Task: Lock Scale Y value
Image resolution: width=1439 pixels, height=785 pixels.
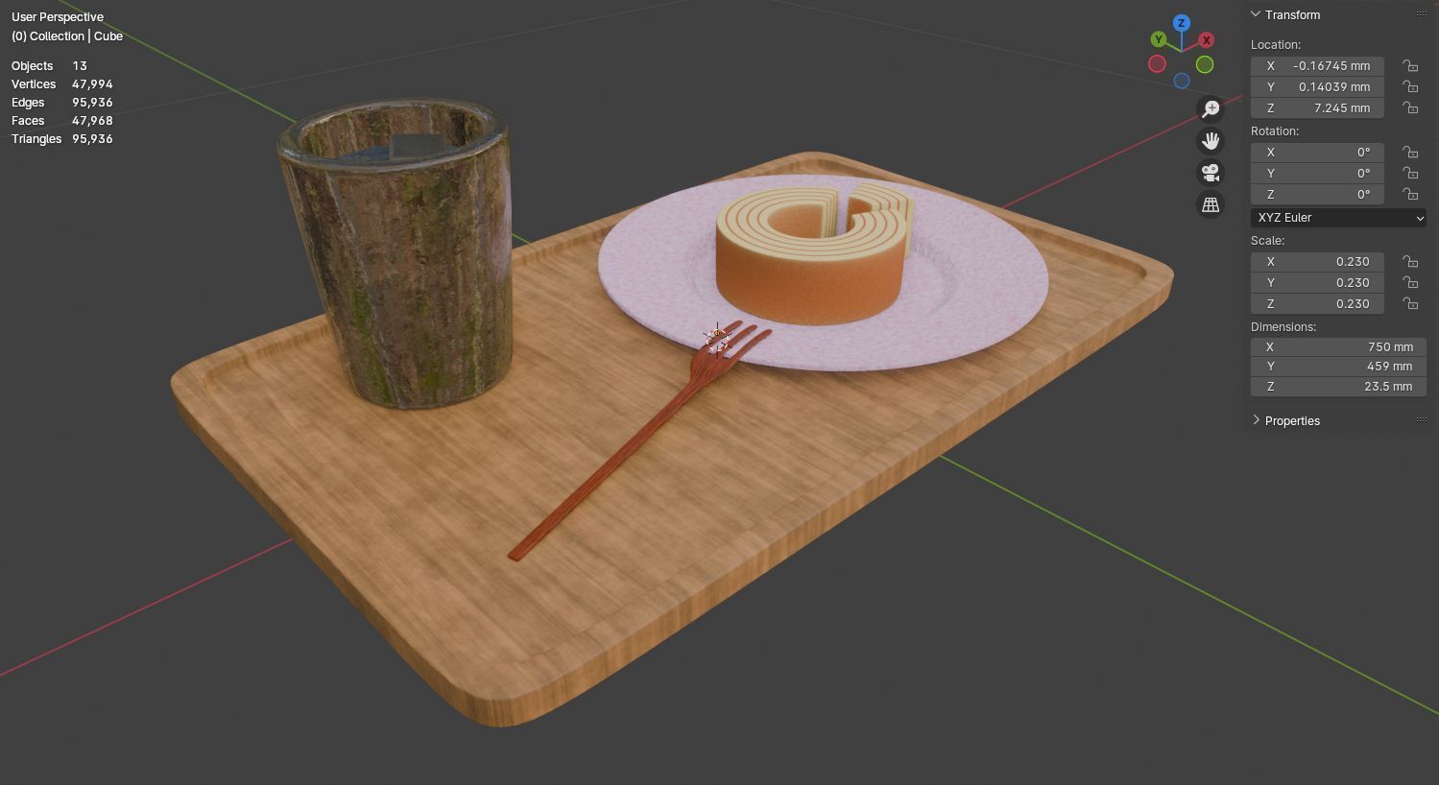Action: tap(1410, 282)
